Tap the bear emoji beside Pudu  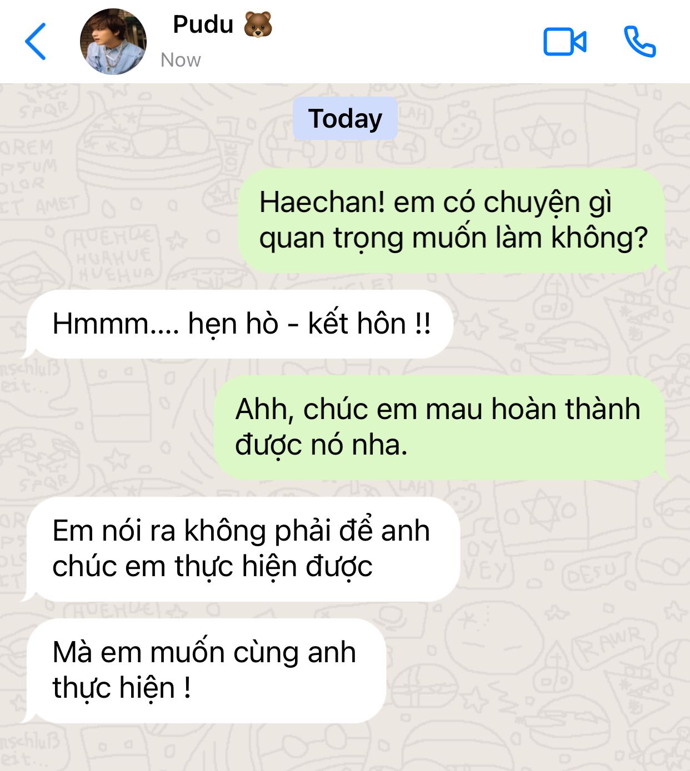258,25
